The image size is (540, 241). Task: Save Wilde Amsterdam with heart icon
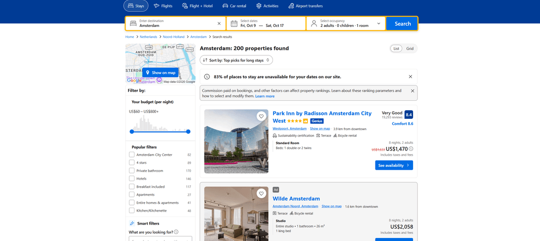[x=261, y=194]
